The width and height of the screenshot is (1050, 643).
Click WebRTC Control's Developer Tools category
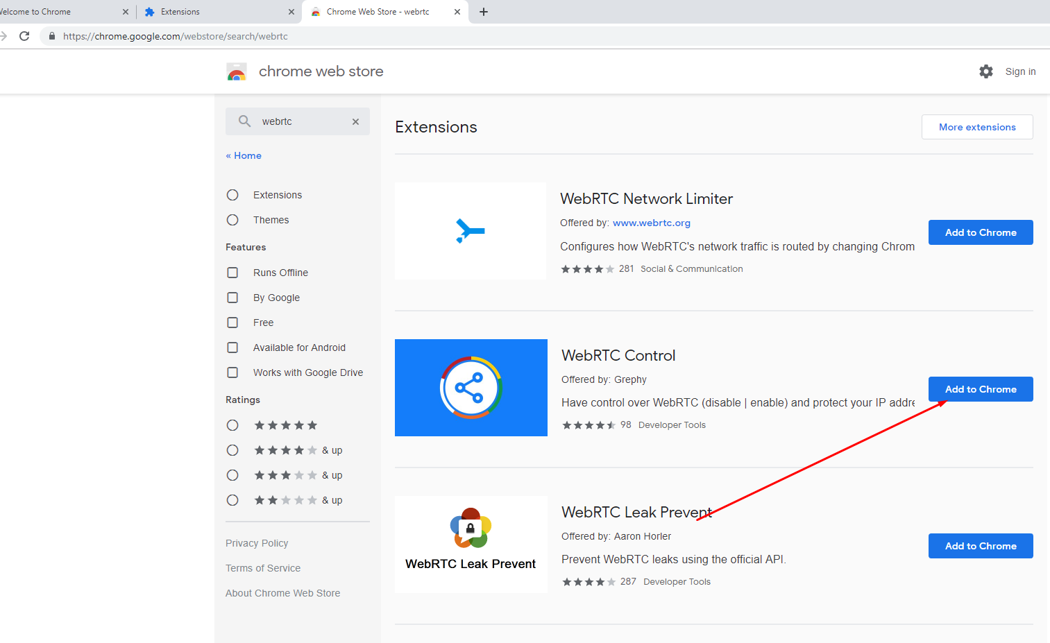(672, 425)
